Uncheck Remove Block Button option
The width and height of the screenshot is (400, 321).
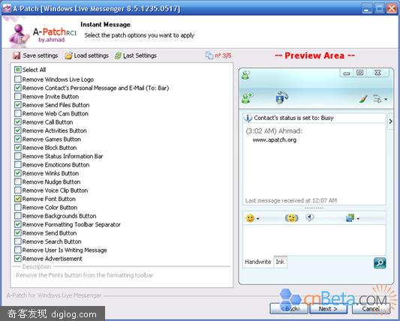[17, 148]
